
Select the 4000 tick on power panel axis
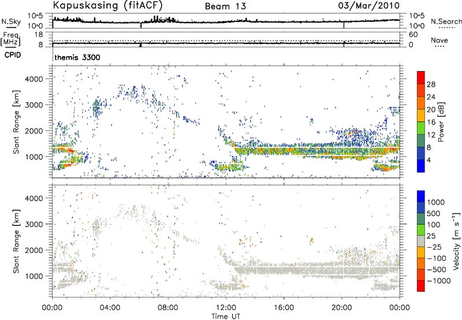click(34, 79)
